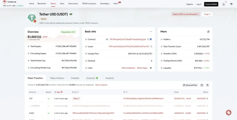Click the Log In link

pos(199,4)
